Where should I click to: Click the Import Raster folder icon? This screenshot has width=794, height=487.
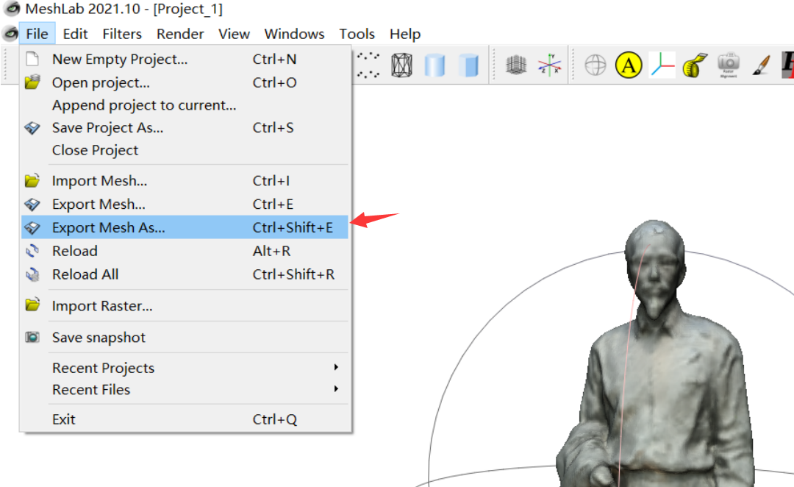(x=32, y=305)
